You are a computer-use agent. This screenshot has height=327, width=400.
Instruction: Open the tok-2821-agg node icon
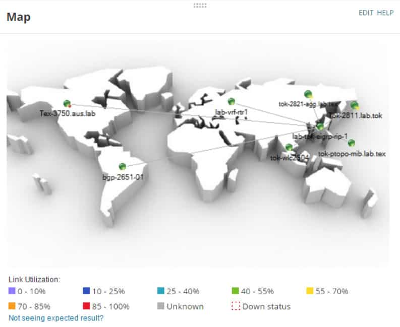click(308, 94)
